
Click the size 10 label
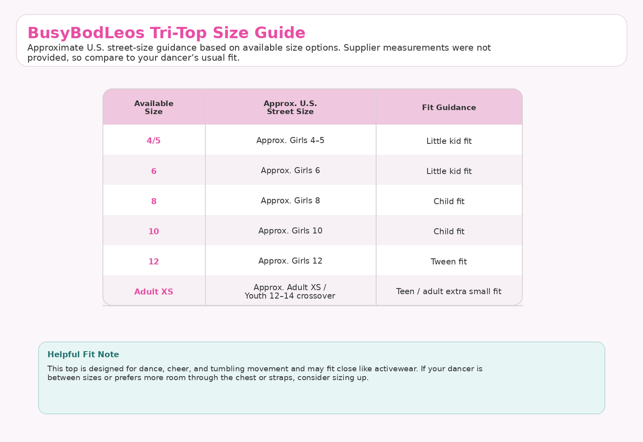pos(154,231)
